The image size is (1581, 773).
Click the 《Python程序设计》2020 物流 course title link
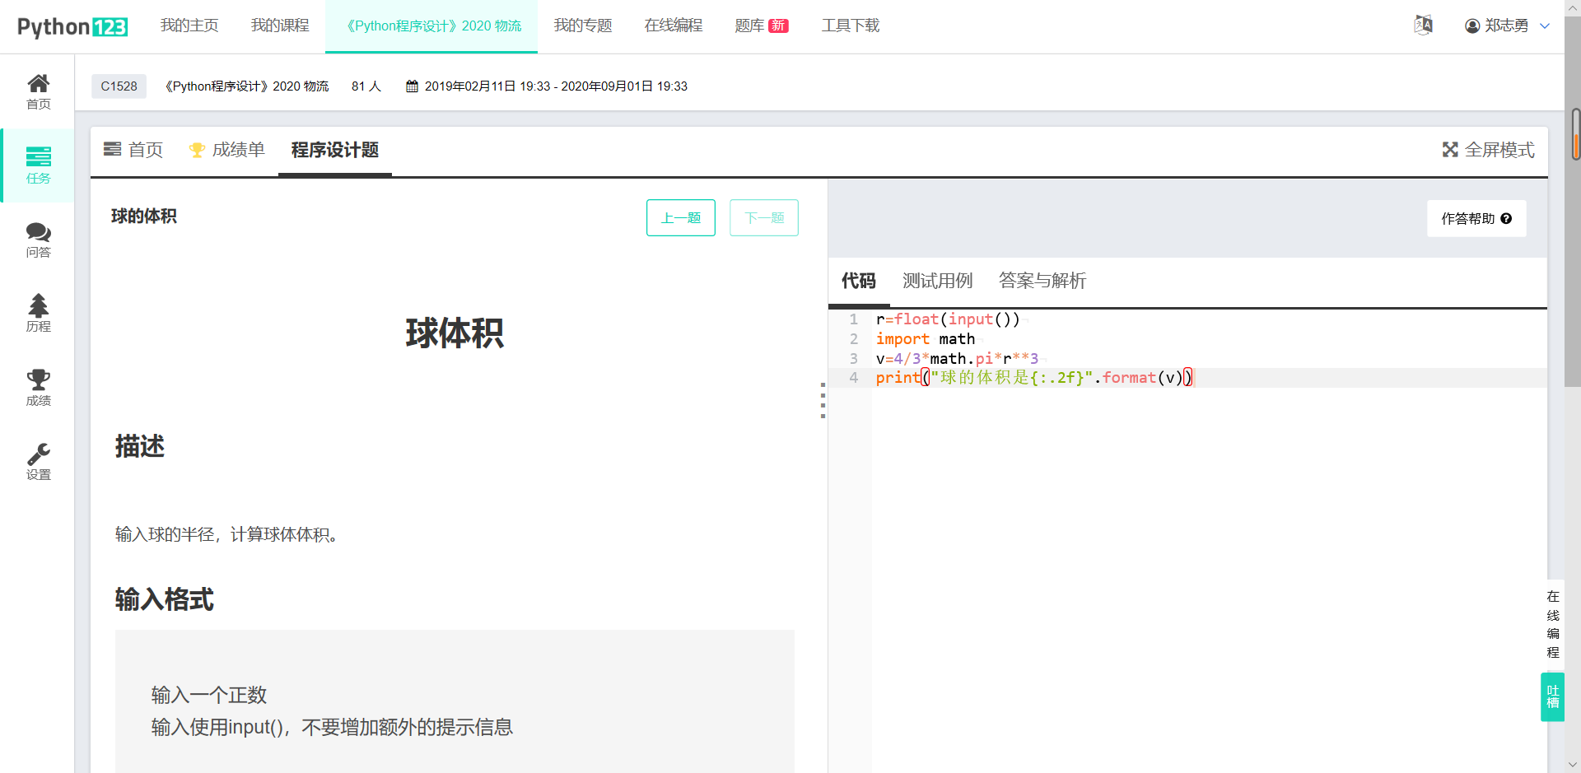(247, 86)
